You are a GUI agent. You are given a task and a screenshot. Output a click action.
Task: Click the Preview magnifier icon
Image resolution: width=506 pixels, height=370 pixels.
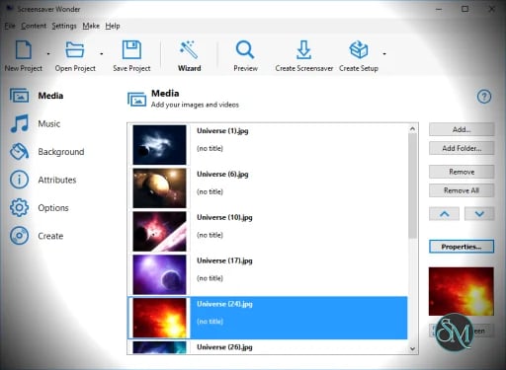[245, 50]
